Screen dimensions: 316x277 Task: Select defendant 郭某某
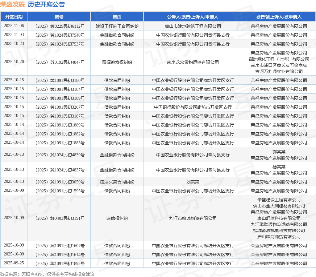[x=279, y=152]
